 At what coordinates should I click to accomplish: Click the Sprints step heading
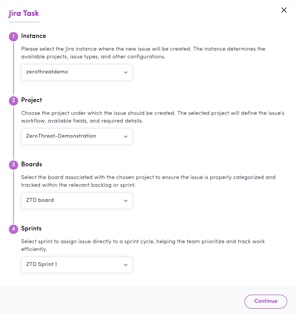tap(31, 228)
